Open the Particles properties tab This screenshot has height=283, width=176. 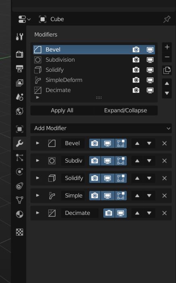(19, 158)
